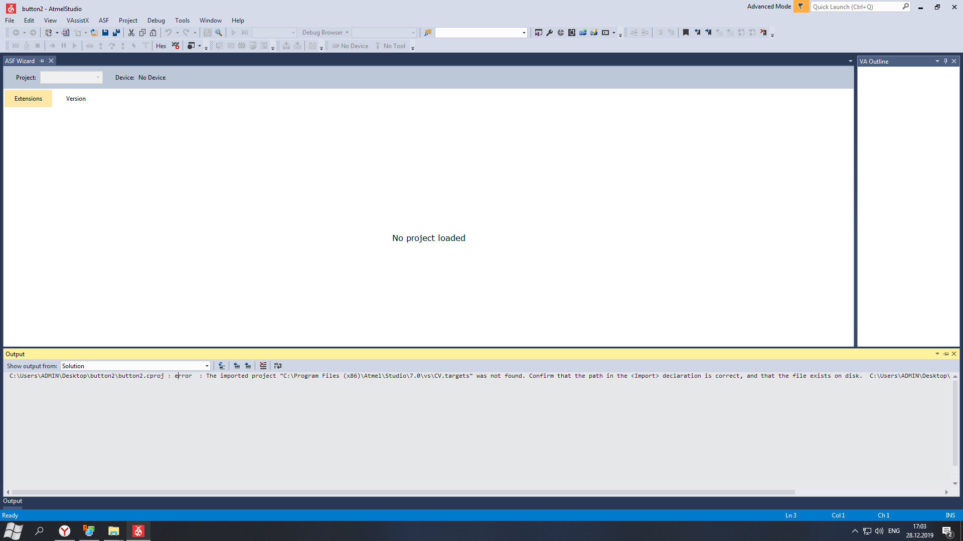Switch to the Version tab

[x=76, y=99]
